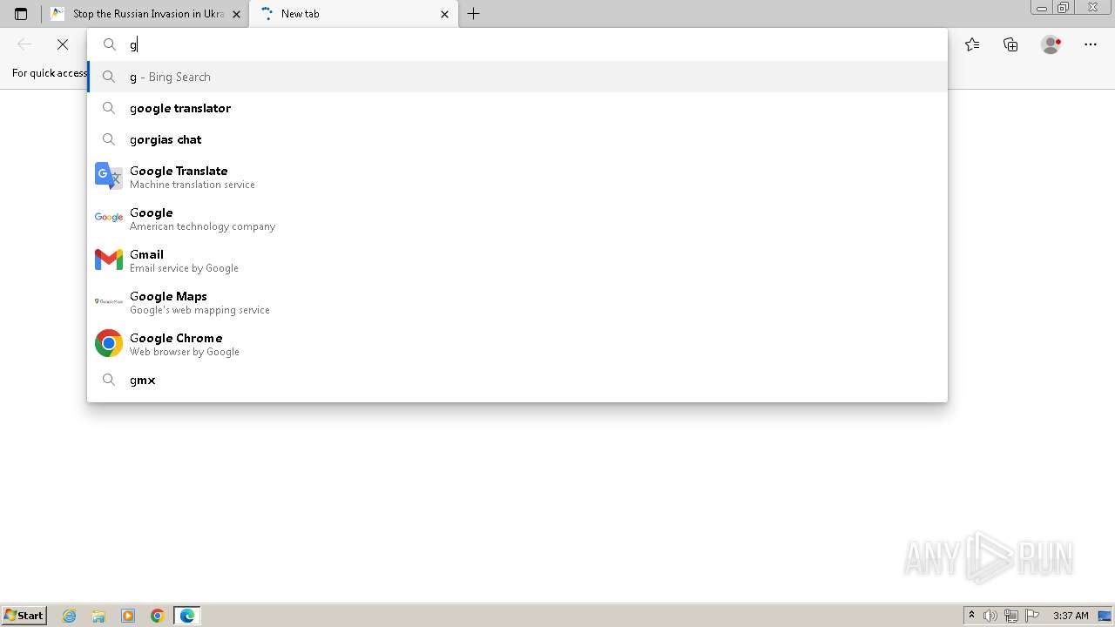Open the network tray icon

(x=1011, y=616)
